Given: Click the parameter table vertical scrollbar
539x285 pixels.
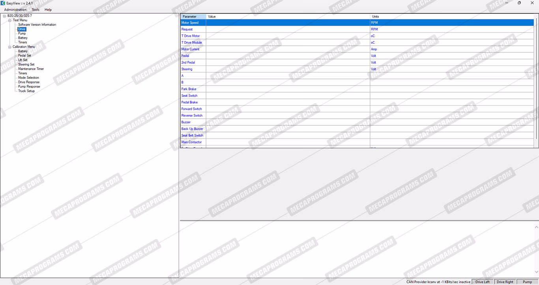Looking at the screenshot, I should 536,79.
